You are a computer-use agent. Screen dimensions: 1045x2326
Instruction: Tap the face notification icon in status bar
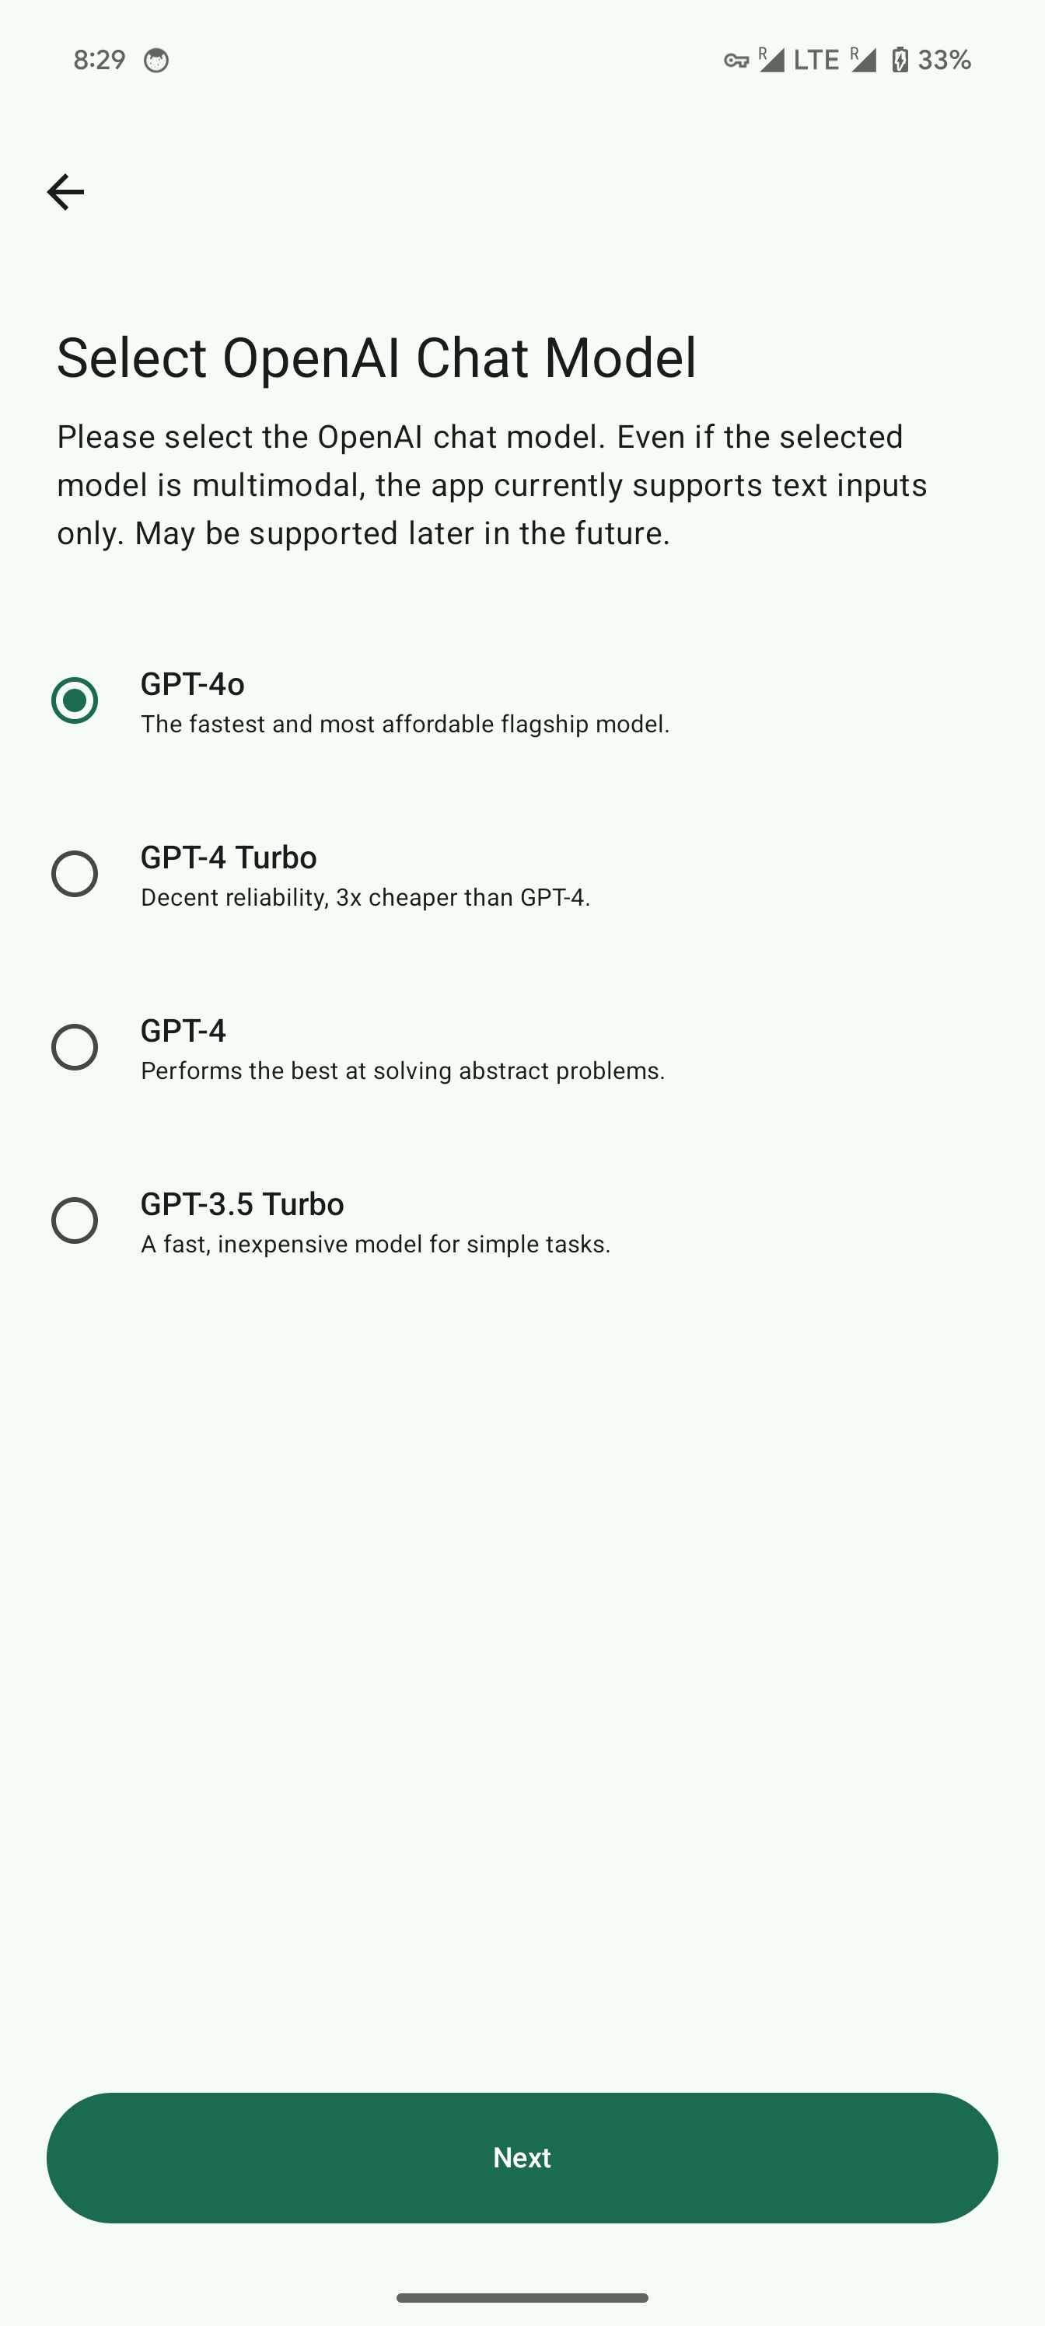tap(156, 61)
